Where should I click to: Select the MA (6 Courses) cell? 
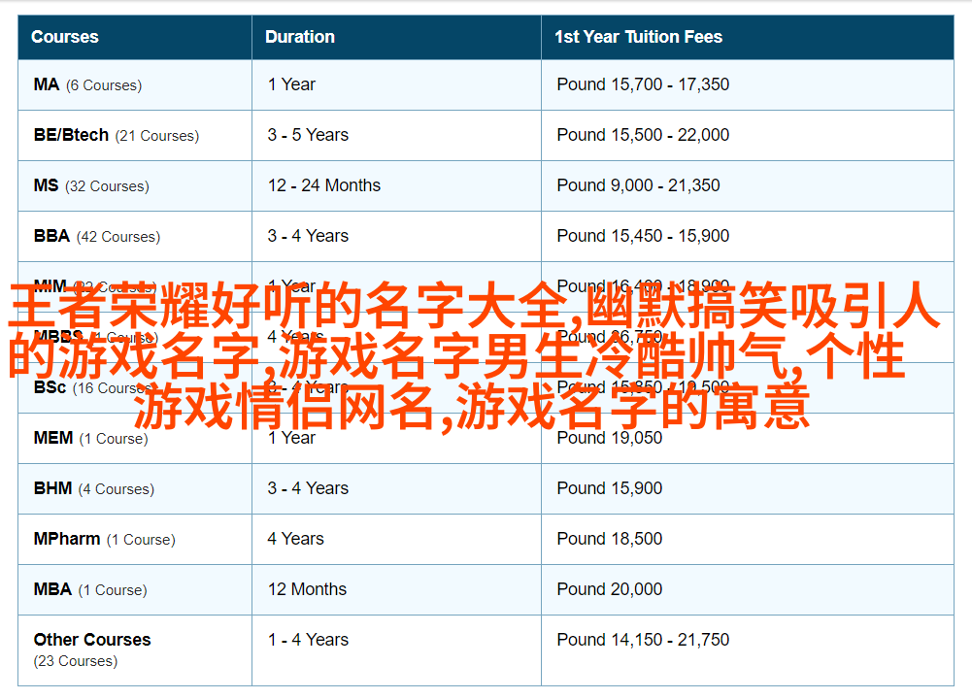[x=135, y=84]
